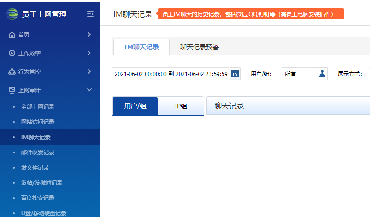Click the clock icon beside 工作效率
The width and height of the screenshot is (370, 217).
[12, 53]
